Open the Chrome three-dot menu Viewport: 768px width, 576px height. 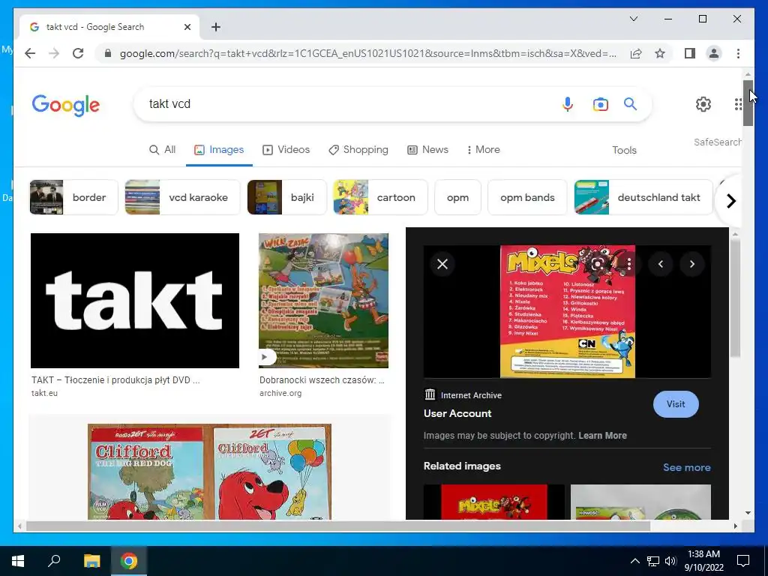[738, 53]
